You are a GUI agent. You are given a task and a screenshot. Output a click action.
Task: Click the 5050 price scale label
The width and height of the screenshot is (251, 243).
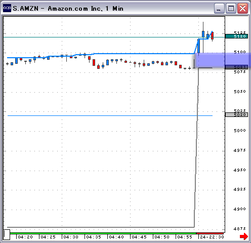240,92
